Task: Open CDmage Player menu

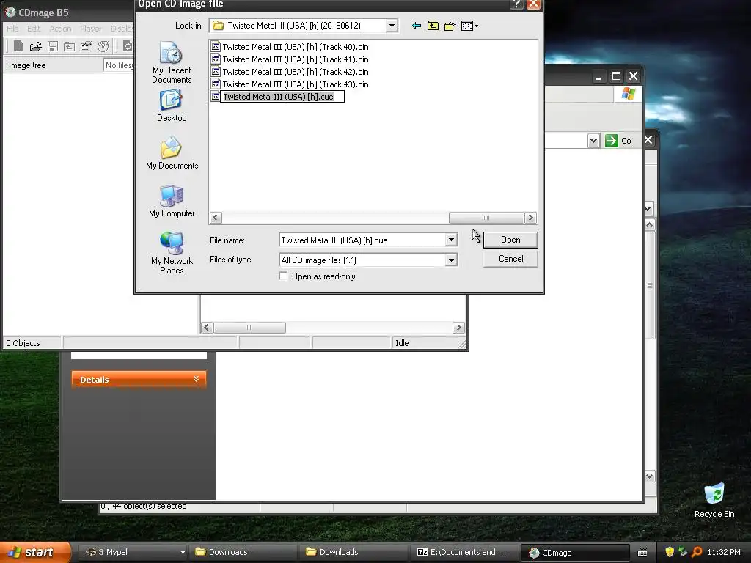Action: pos(90,29)
